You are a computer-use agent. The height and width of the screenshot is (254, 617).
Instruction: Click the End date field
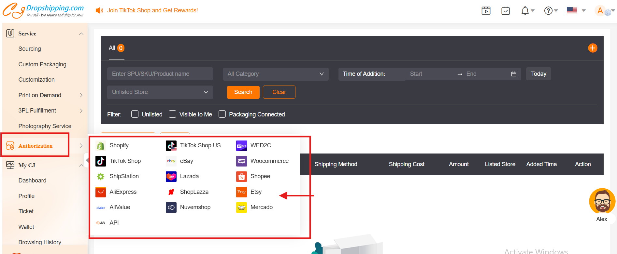485,74
